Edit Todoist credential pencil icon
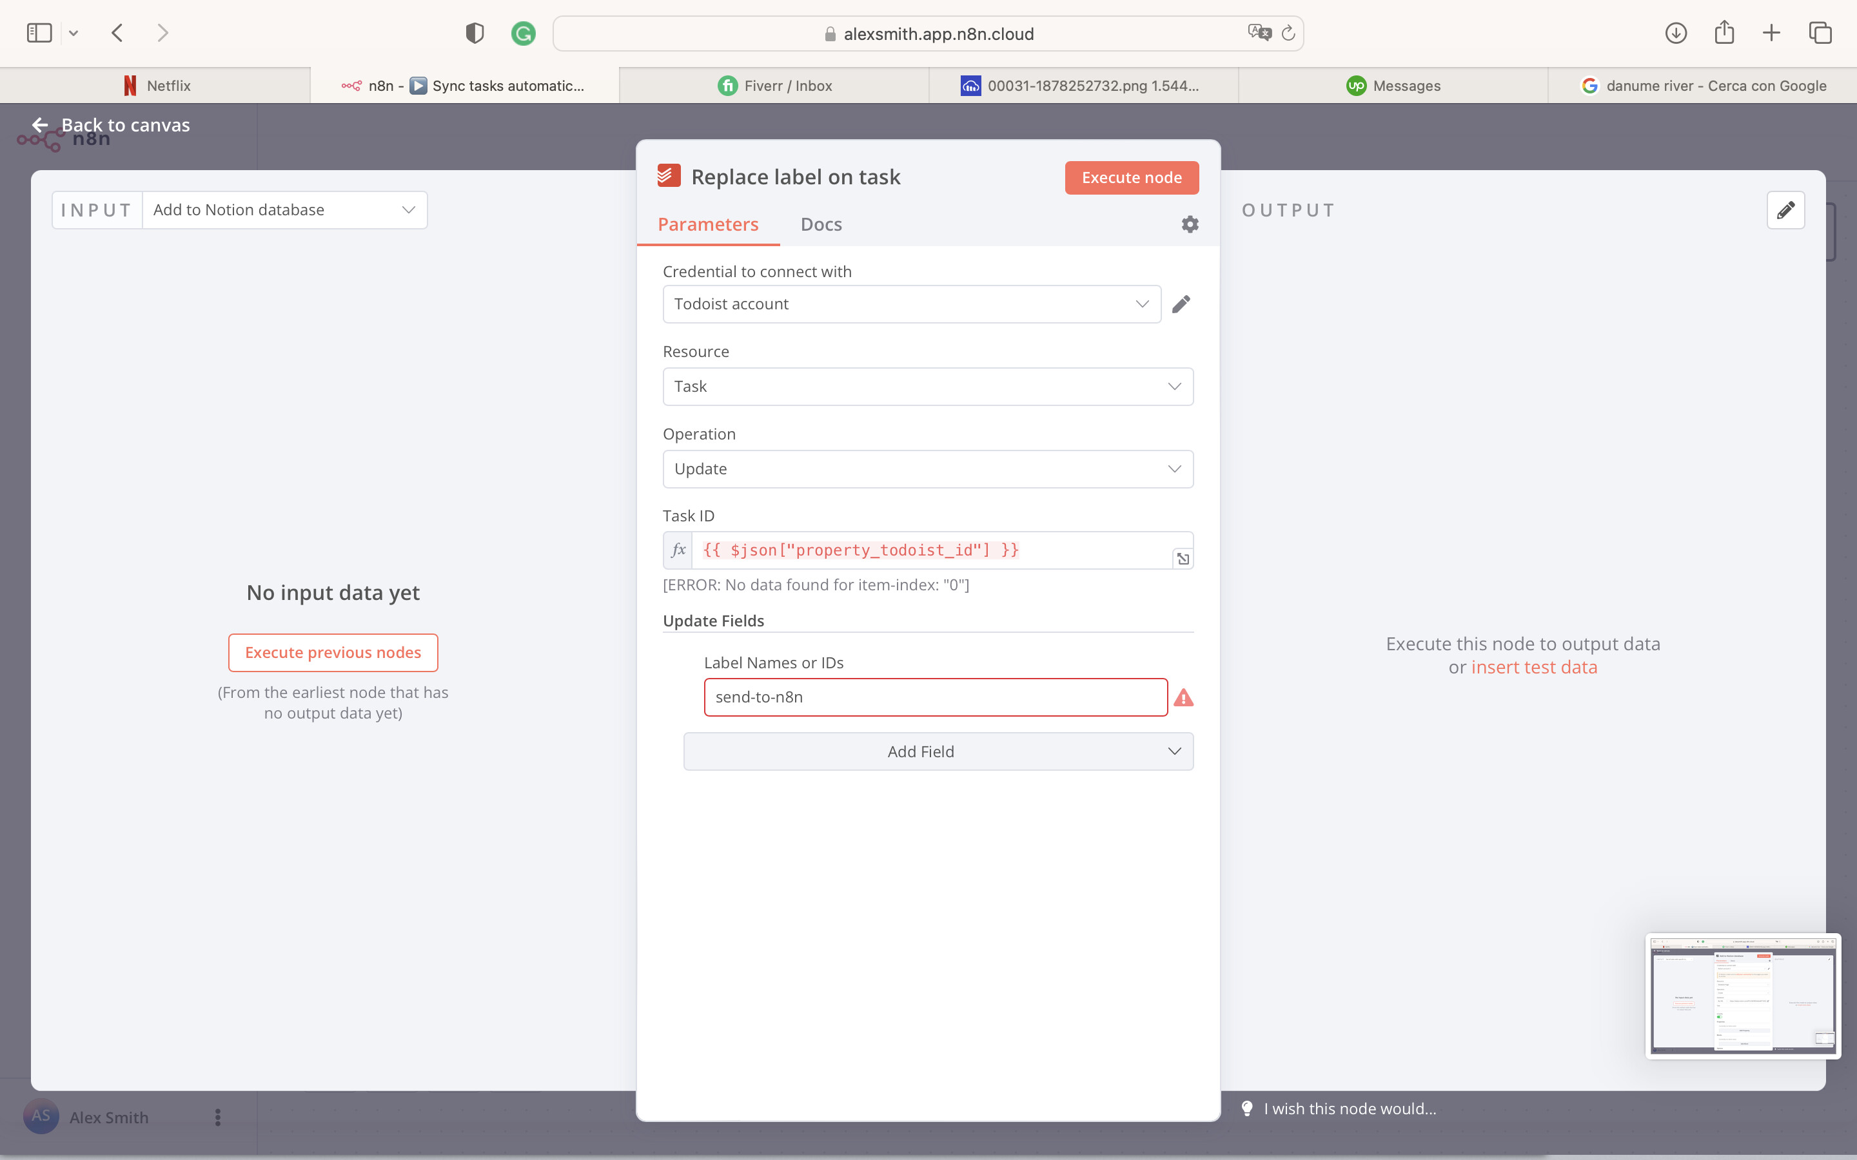Image resolution: width=1857 pixels, height=1160 pixels. pos(1181,304)
